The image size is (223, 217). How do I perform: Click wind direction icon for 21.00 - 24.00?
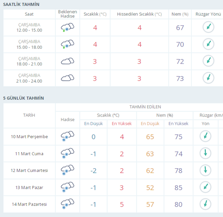[x=208, y=78]
